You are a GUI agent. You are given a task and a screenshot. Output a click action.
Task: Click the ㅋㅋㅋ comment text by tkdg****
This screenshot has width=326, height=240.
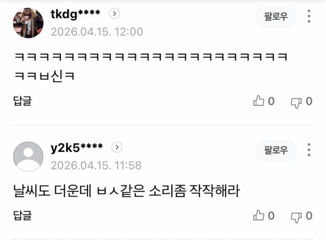[151, 66]
